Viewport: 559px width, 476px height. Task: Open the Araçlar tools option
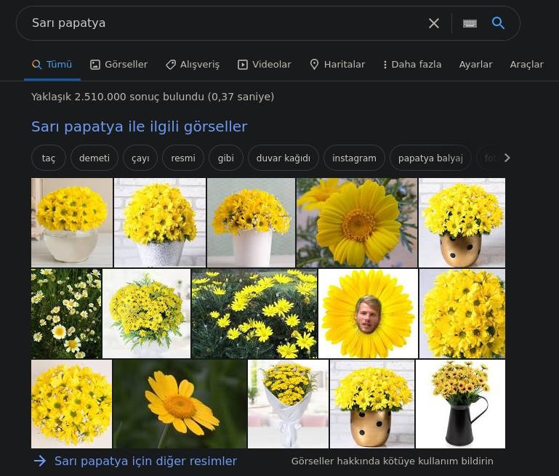click(x=526, y=65)
